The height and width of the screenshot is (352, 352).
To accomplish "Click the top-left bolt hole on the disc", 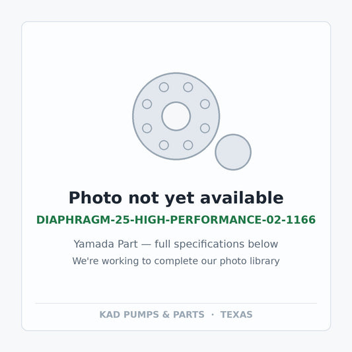I will click(x=164, y=87).
